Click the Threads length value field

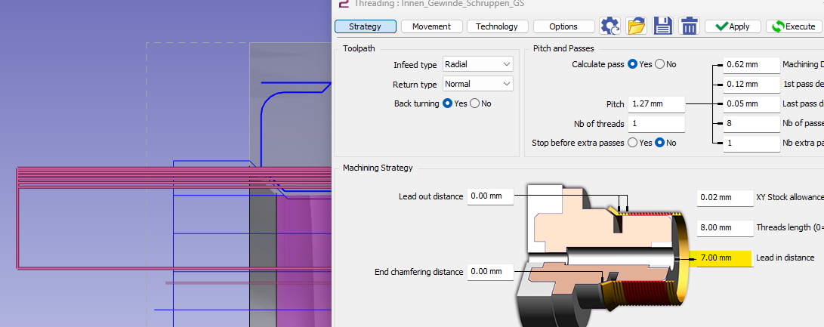tap(724, 227)
